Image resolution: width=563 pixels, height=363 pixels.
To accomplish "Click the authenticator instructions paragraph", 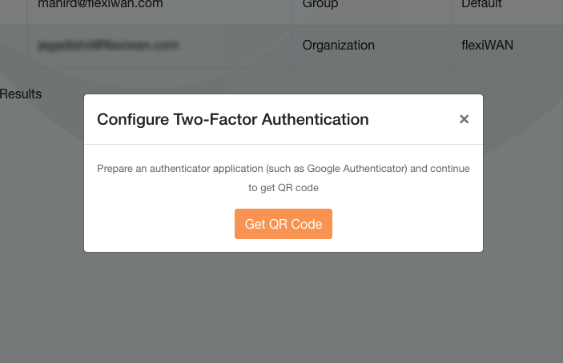I will pyautogui.click(x=284, y=178).
